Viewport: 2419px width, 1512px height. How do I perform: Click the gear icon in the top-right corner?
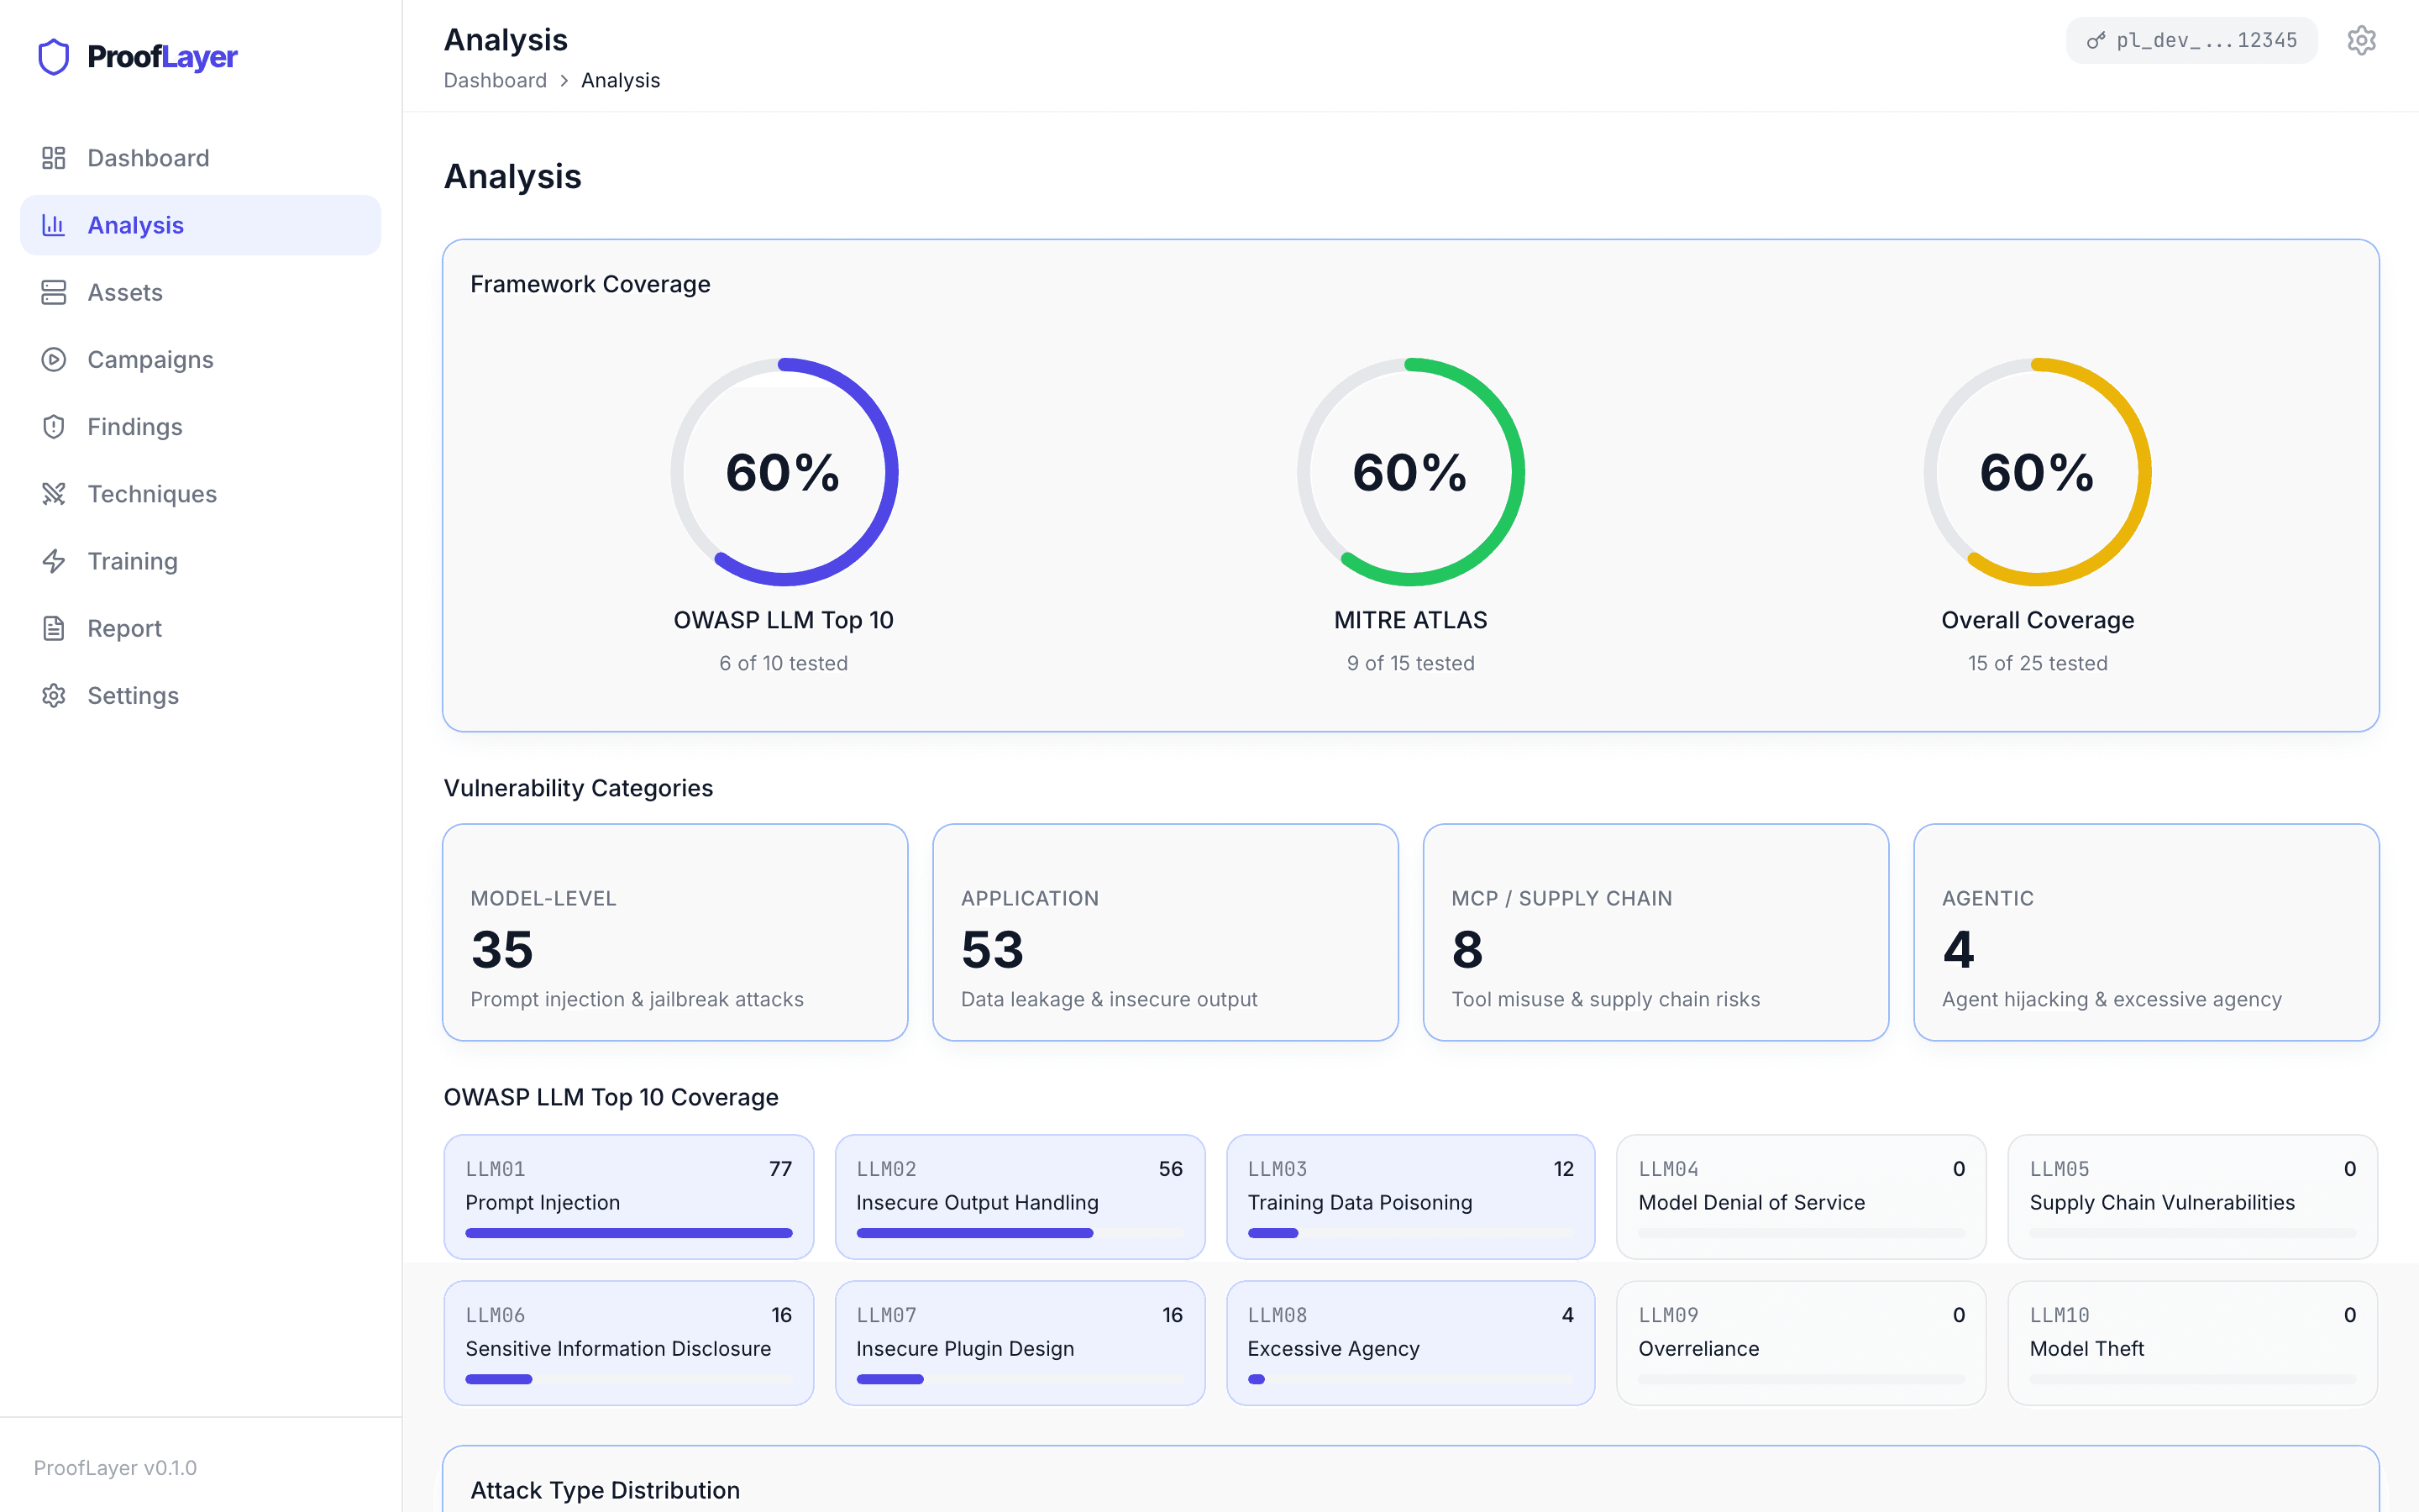pos(2361,40)
